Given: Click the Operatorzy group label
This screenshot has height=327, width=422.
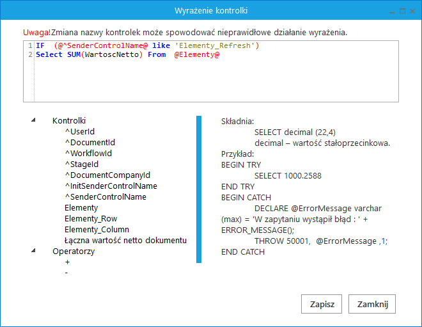Looking at the screenshot, I should coord(74,251).
